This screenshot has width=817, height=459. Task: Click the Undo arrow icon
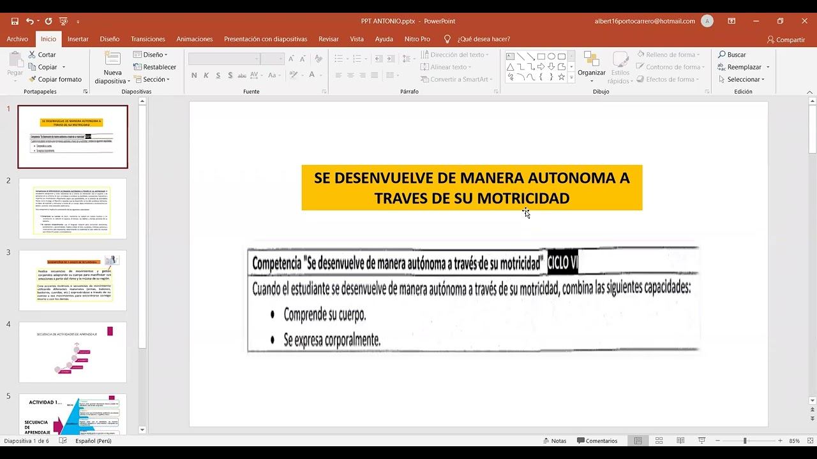(x=30, y=21)
